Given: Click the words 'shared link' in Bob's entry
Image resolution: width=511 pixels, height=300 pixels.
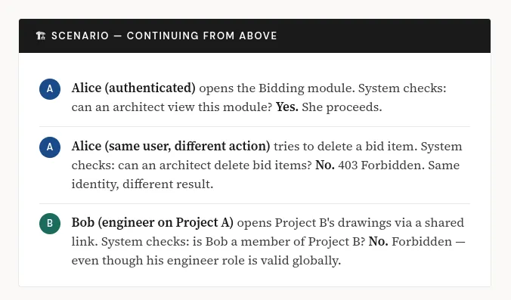Looking at the screenshot, I should pyautogui.click(x=268, y=232).
